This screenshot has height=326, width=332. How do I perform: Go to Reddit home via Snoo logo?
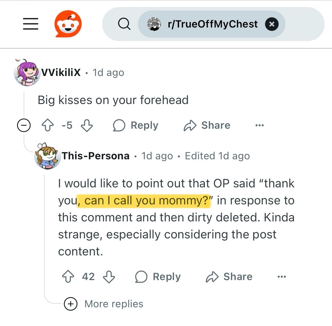coord(68,24)
